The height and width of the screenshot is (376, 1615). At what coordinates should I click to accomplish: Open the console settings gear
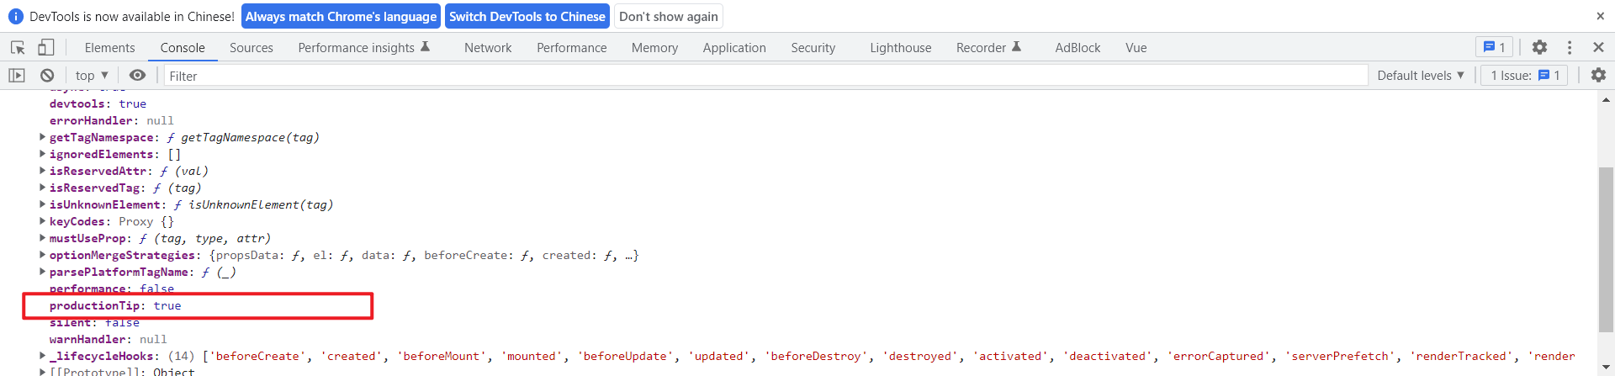click(x=1598, y=75)
